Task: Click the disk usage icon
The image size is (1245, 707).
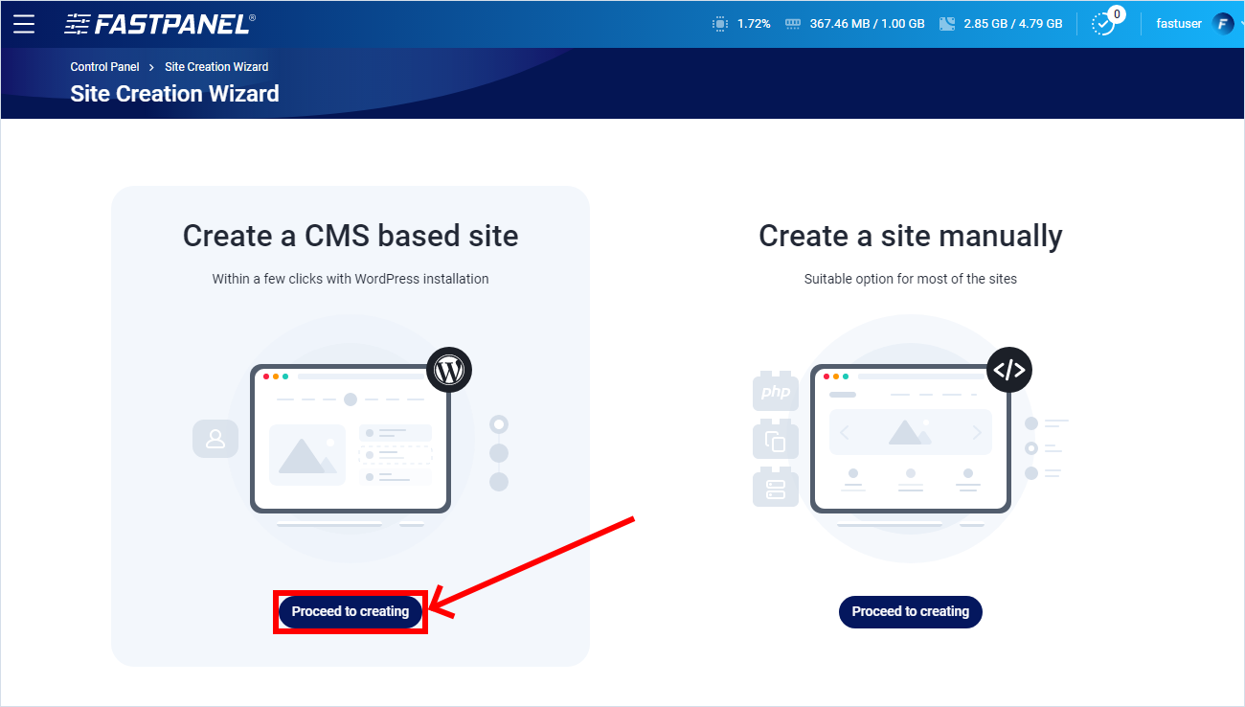Action: pyautogui.click(x=948, y=24)
